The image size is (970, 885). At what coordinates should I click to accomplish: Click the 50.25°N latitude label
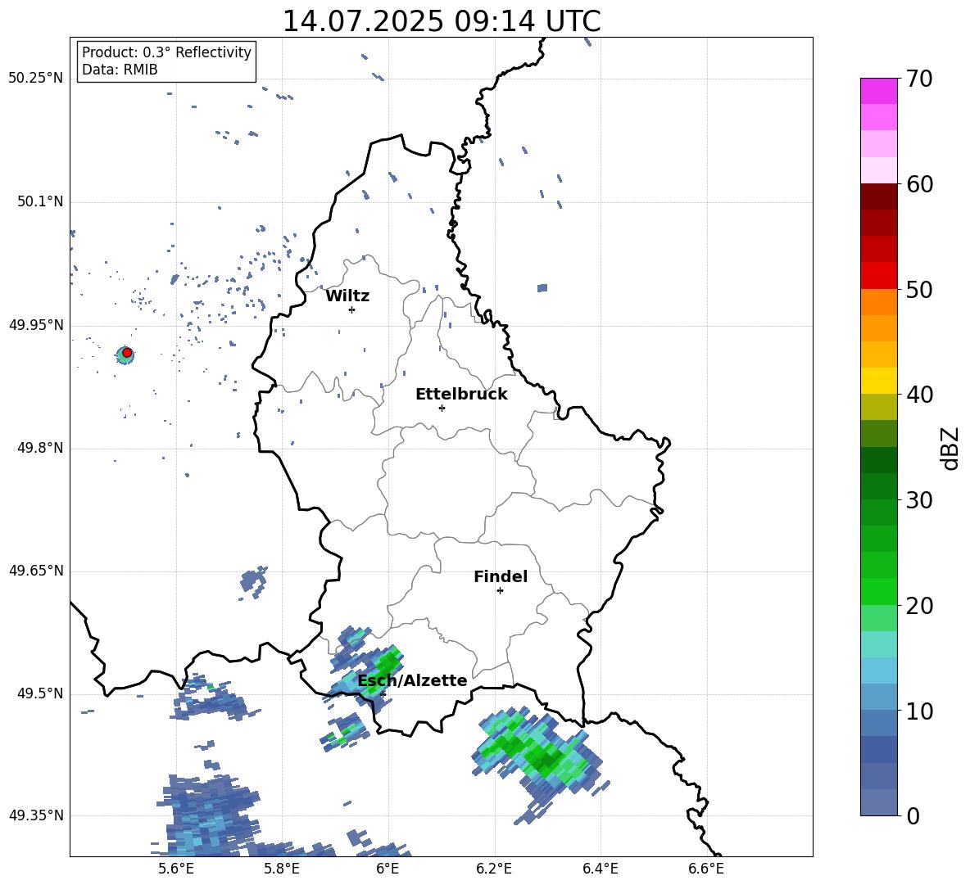36,79
